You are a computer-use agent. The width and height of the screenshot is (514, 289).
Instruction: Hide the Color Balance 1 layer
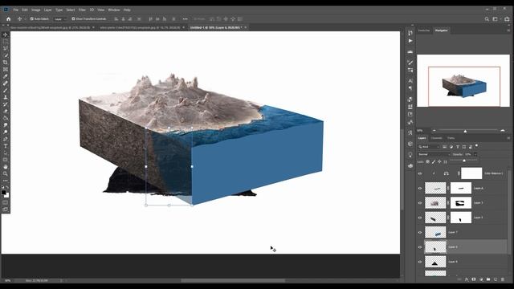[x=420, y=173]
